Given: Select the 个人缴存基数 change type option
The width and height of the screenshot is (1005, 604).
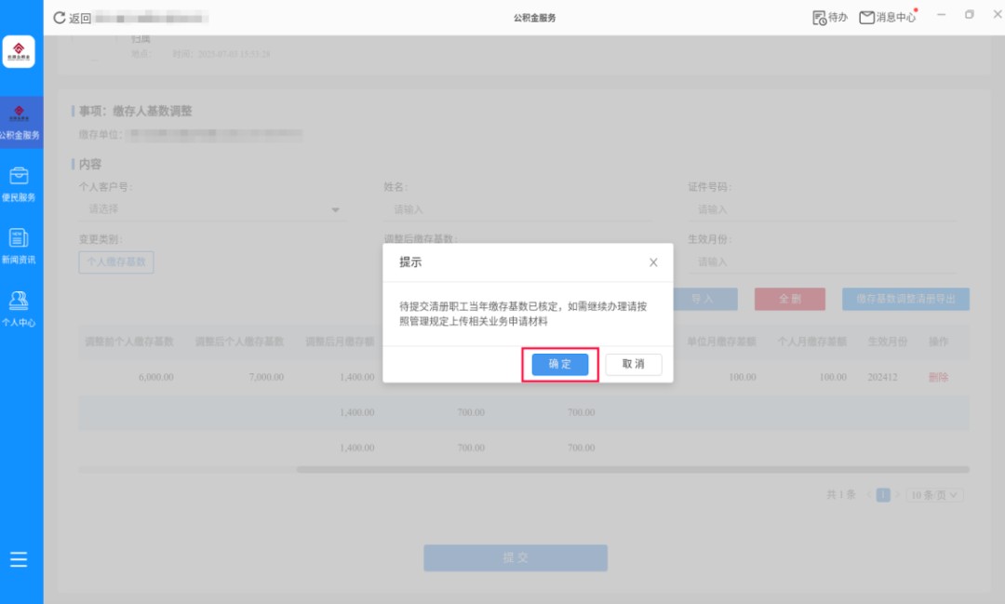Looking at the screenshot, I should pos(116,262).
